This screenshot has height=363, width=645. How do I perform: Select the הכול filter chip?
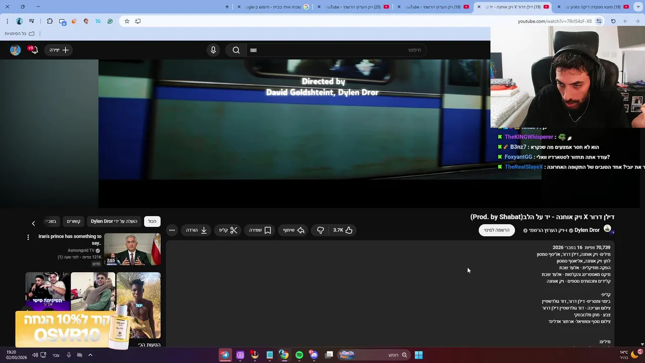[152, 221]
